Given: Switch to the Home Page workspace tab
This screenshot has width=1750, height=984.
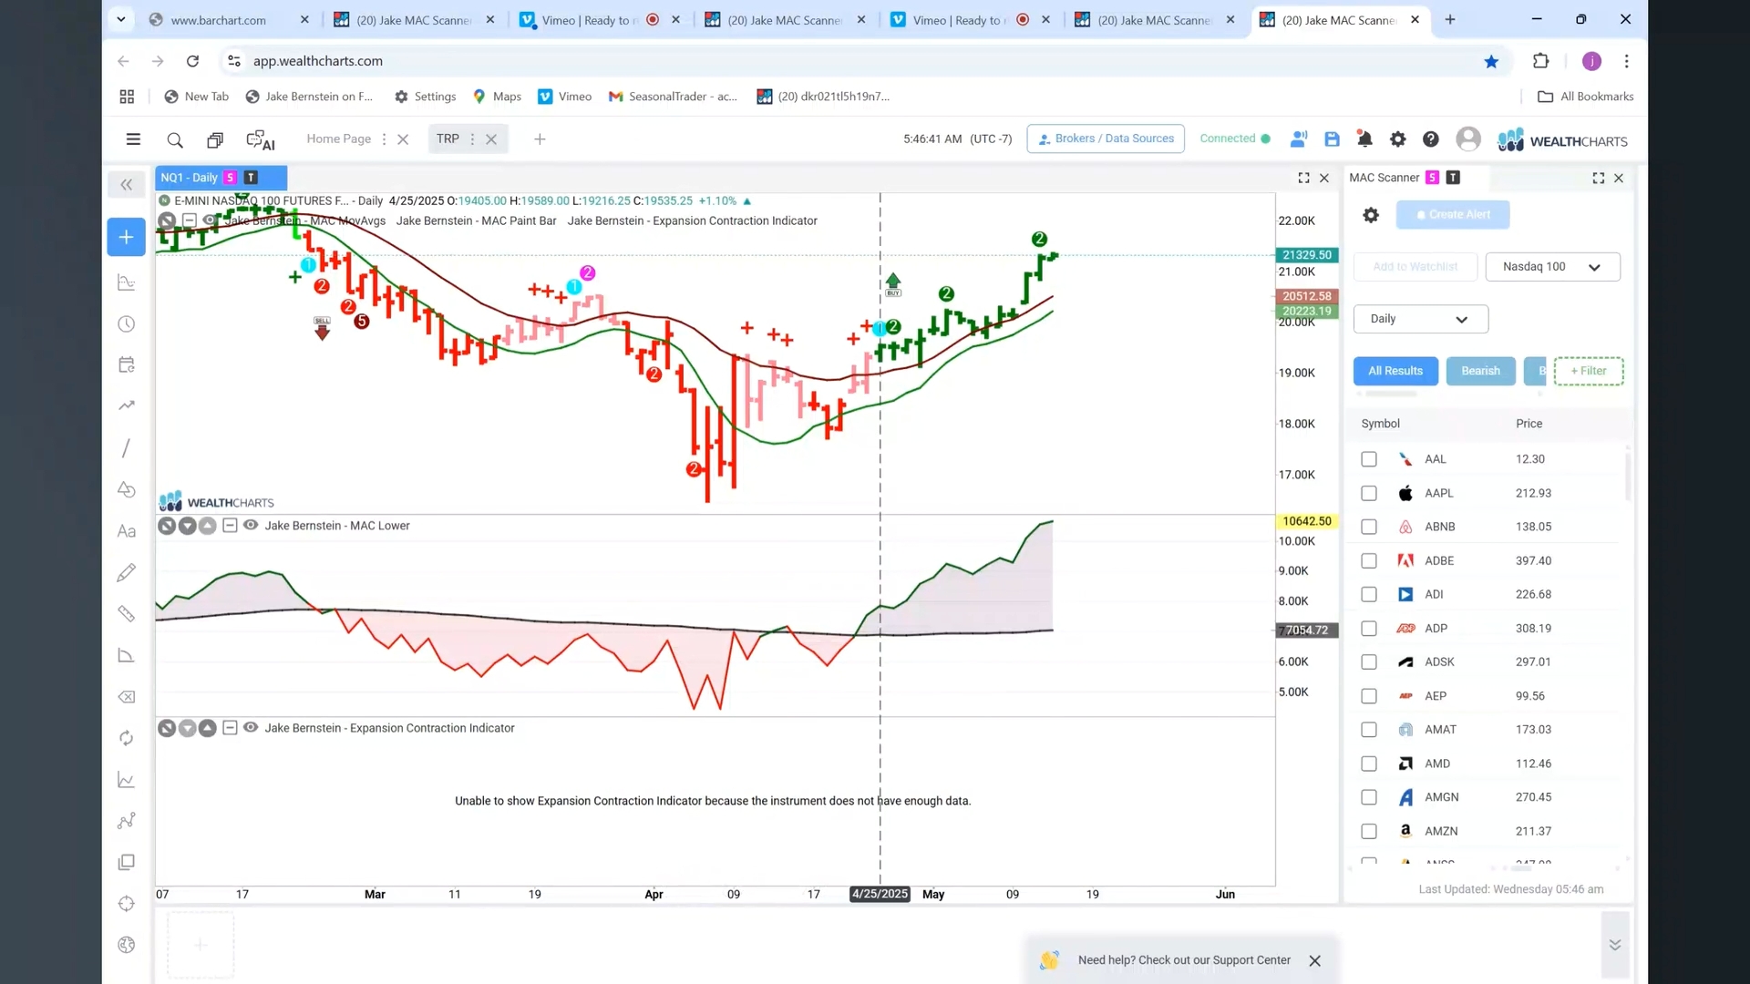Looking at the screenshot, I should 338,138.
